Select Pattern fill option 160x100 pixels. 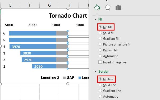[108, 50]
